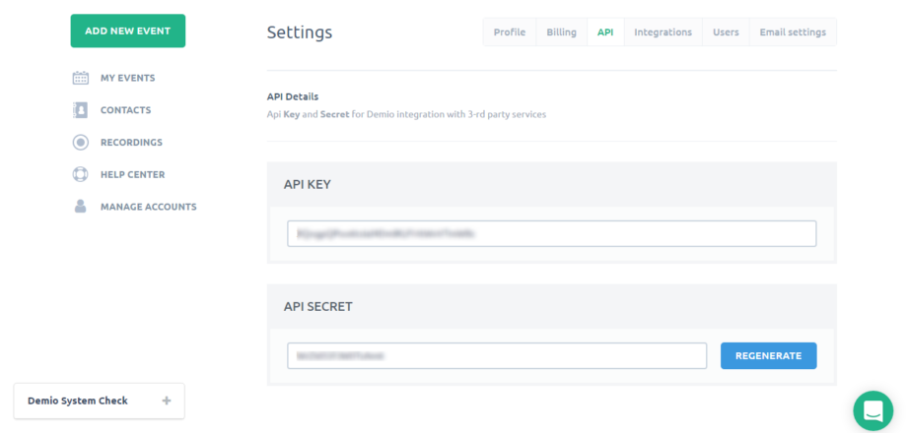Switch to Email settings tab

coord(793,32)
